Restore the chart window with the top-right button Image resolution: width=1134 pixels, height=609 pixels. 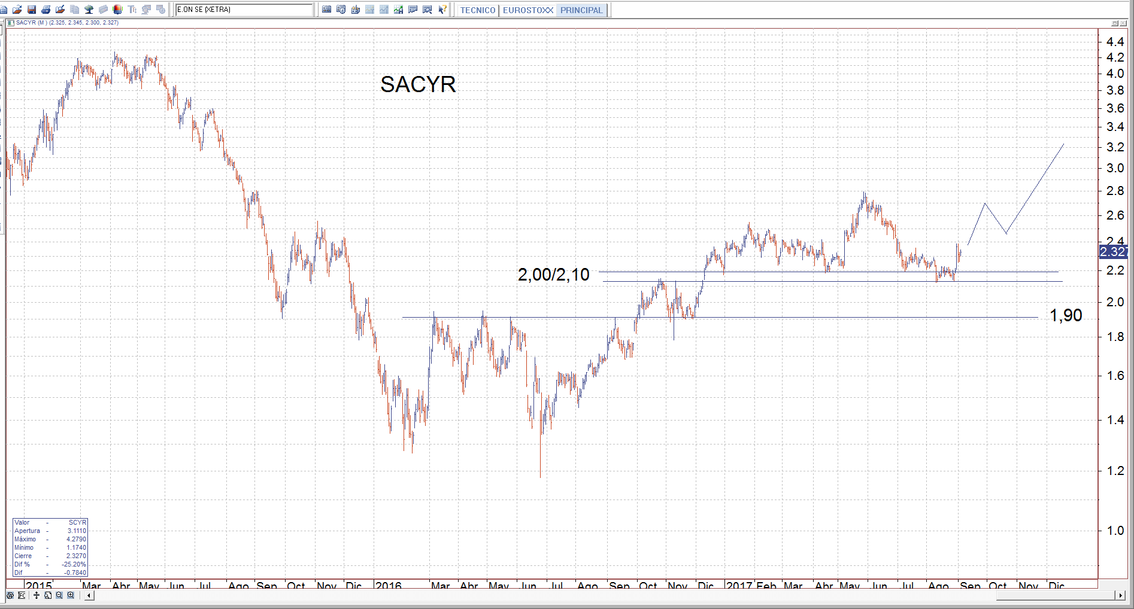pos(1115,23)
